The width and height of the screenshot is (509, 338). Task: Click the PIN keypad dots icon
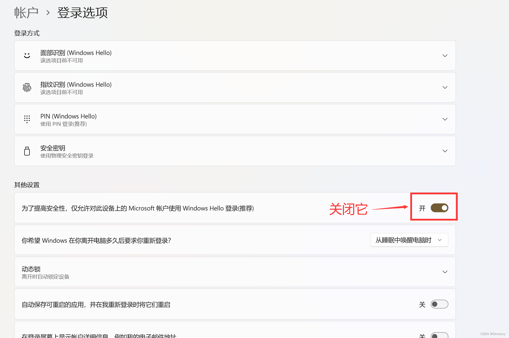27,119
